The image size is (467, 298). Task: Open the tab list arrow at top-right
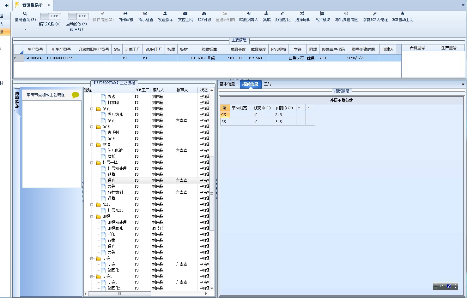tap(463, 5)
